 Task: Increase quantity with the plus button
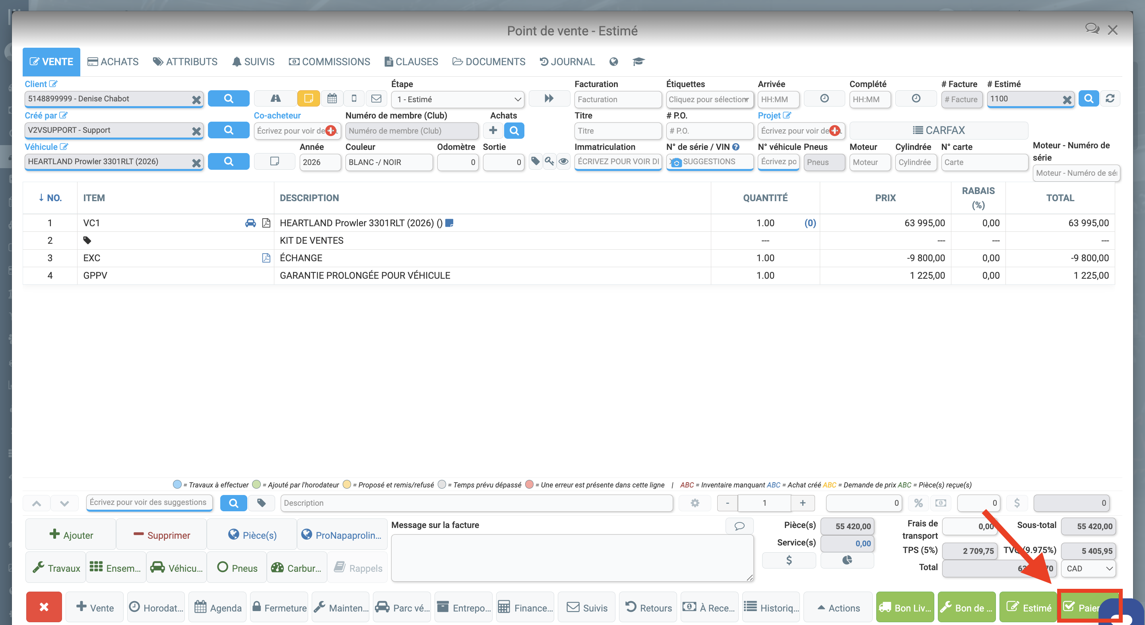[803, 503]
